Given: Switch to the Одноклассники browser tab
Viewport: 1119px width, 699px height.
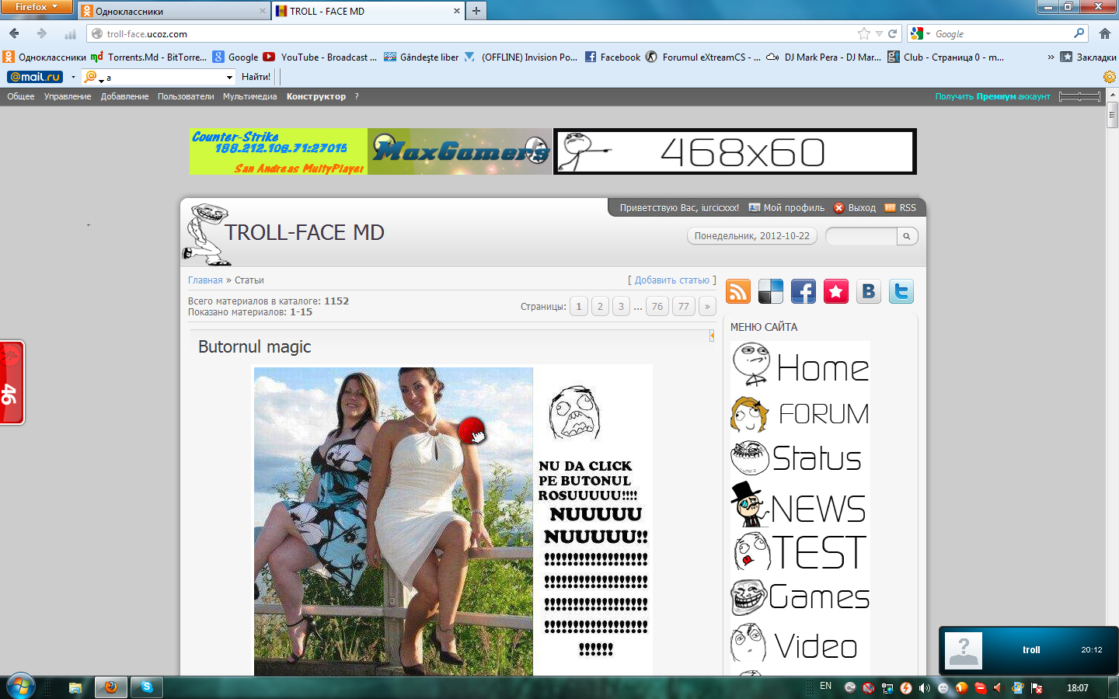Looking at the screenshot, I should pyautogui.click(x=173, y=11).
